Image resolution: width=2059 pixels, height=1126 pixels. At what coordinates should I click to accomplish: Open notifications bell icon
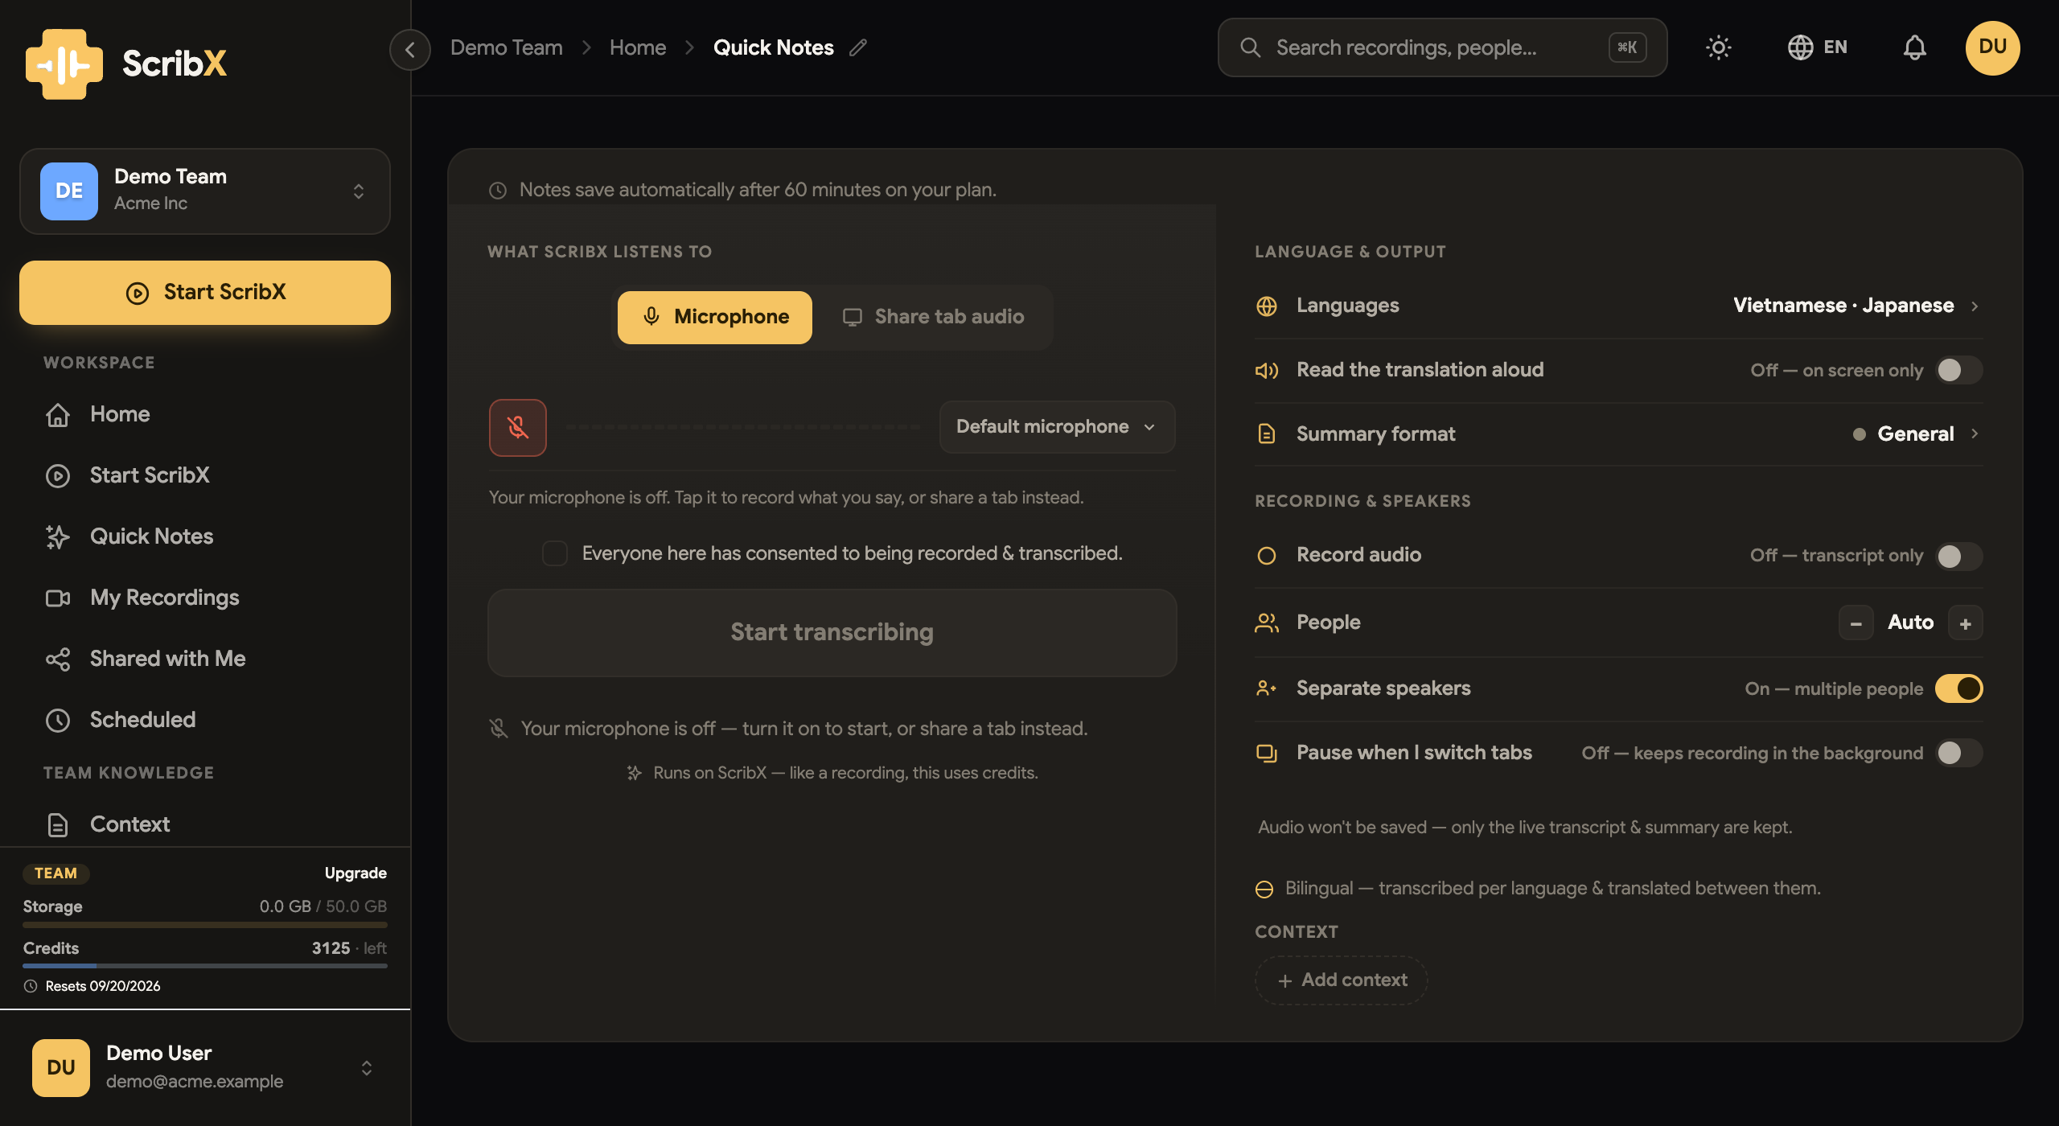1914,47
